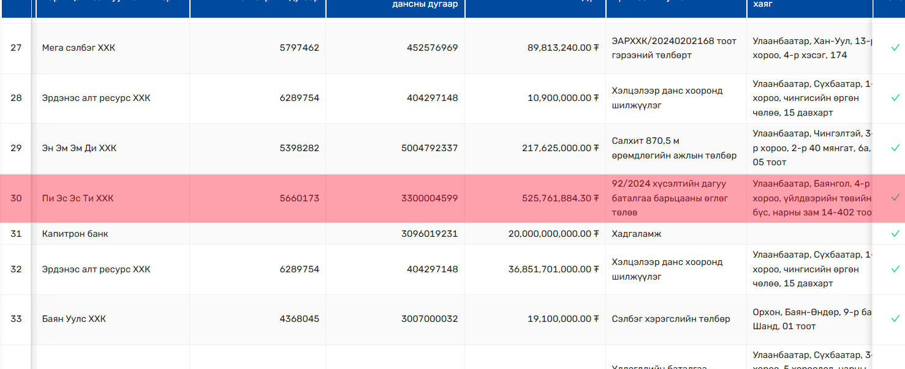Select row number 28
Viewport: 905px width, 369px height.
[x=16, y=98]
